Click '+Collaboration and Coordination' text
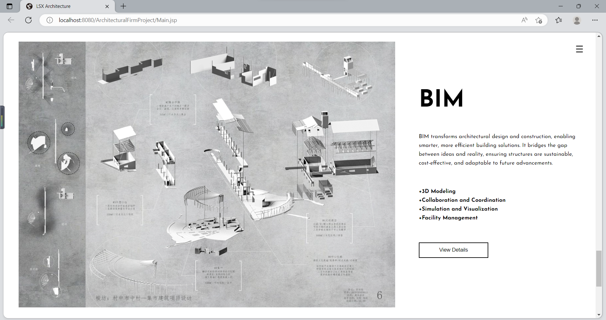606x320 pixels. click(x=462, y=200)
